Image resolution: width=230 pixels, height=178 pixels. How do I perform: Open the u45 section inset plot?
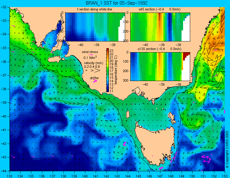point(160,27)
